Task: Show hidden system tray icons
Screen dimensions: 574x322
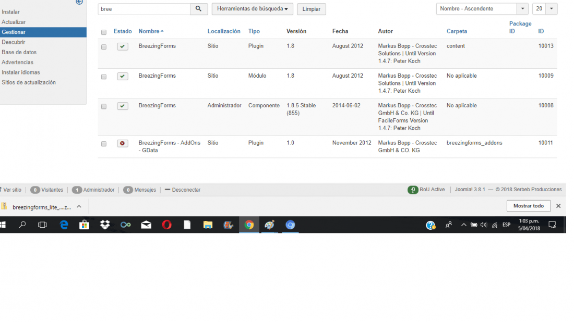Action: coord(463,225)
